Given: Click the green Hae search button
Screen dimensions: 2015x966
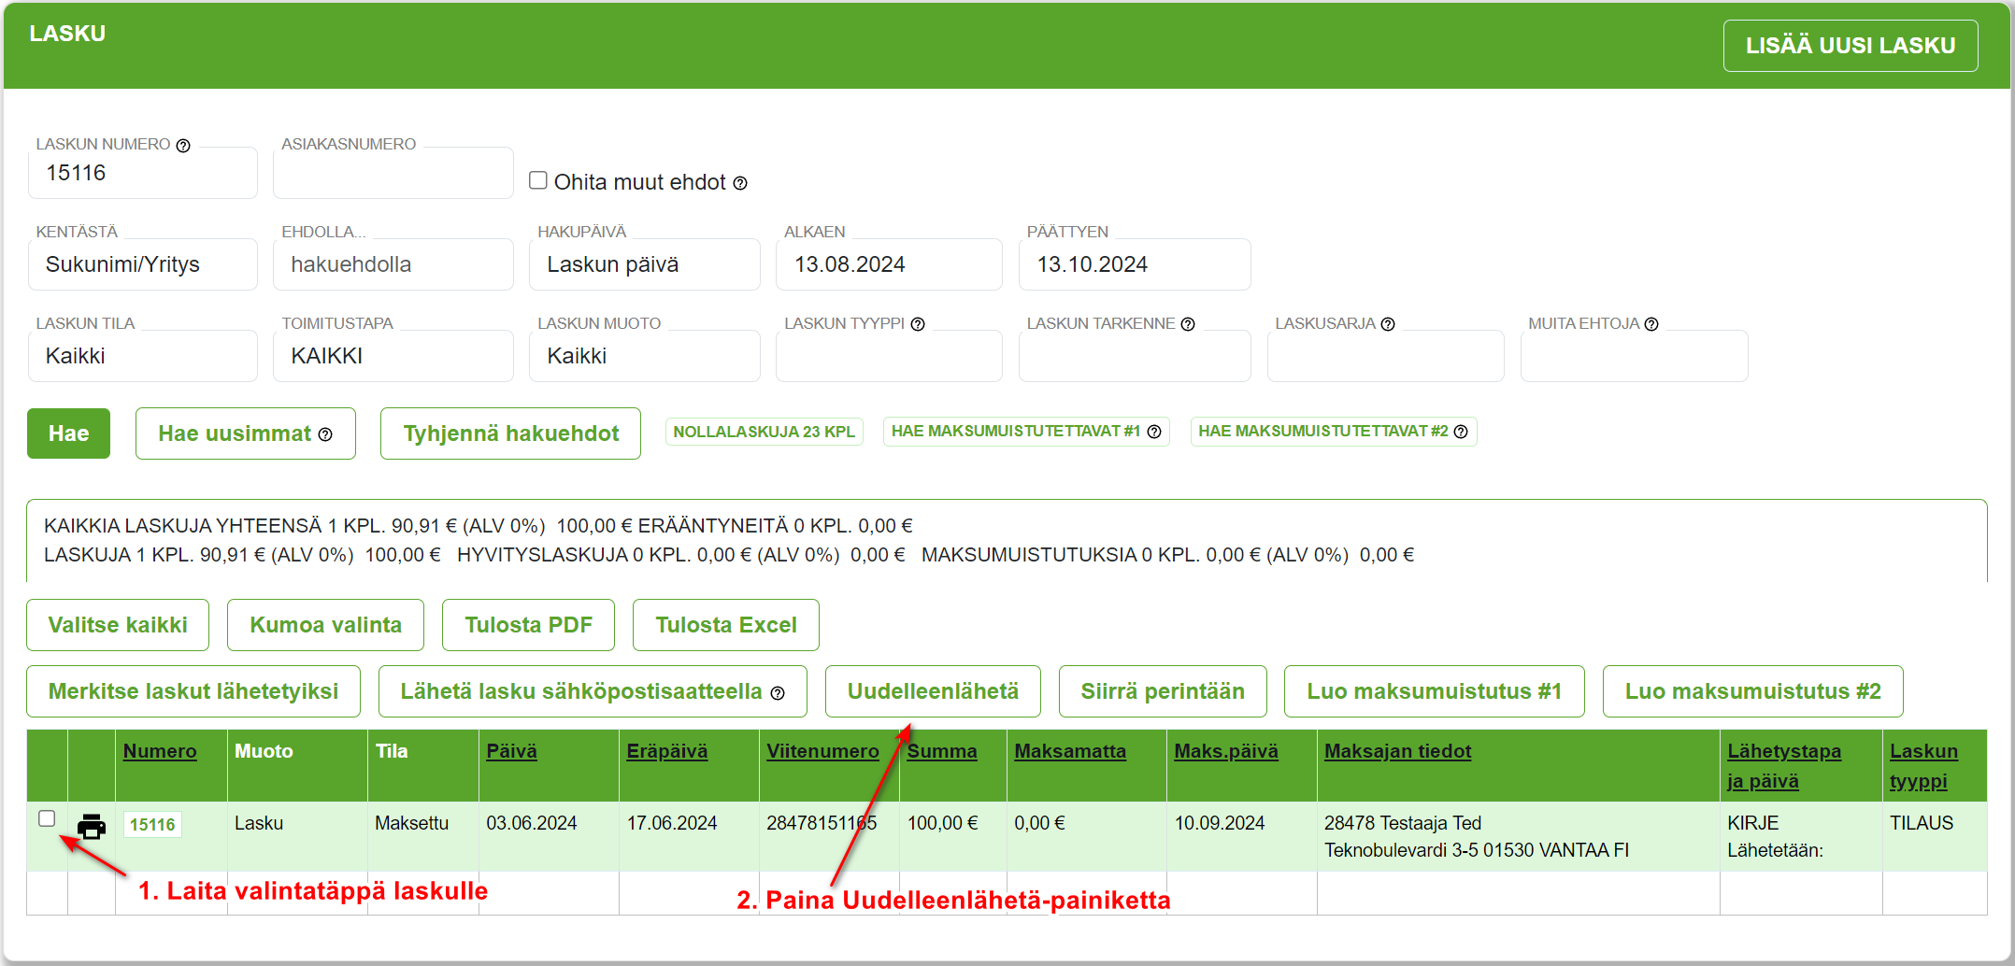Looking at the screenshot, I should (68, 433).
